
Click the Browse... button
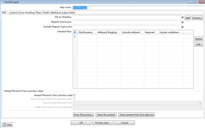[x=197, y=18]
